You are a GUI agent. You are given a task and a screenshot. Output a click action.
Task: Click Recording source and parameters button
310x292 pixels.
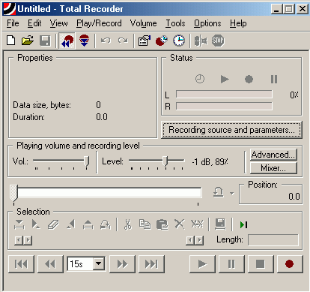coord(231,130)
